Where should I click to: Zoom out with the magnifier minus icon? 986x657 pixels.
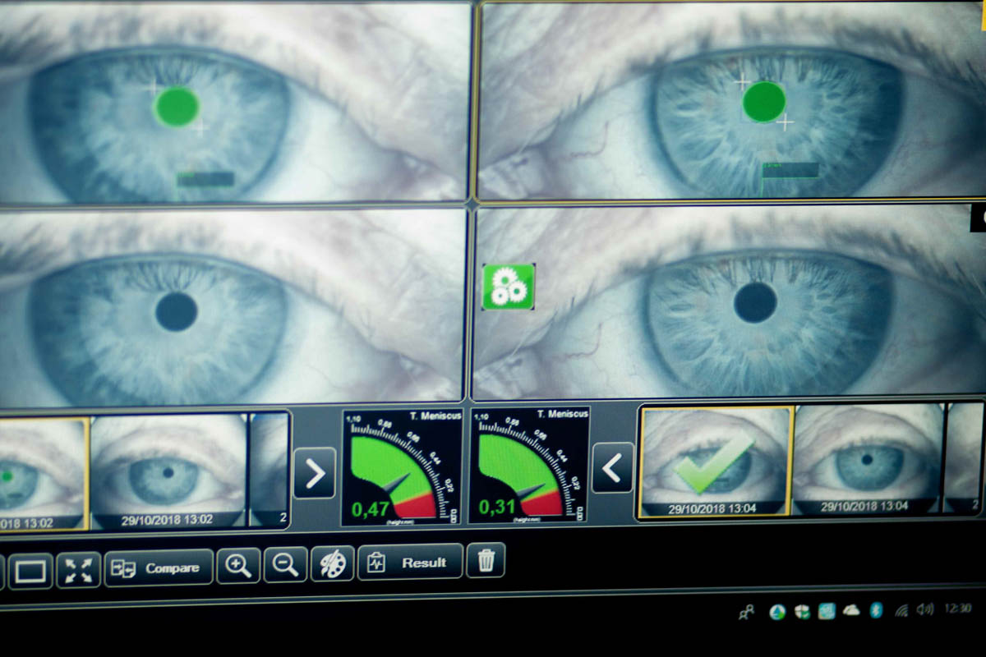[285, 565]
